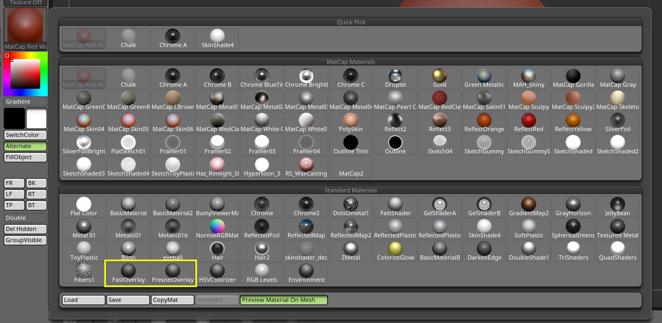Select the ReflectRed material
Screen dimensions: 662x323
[529, 123]
